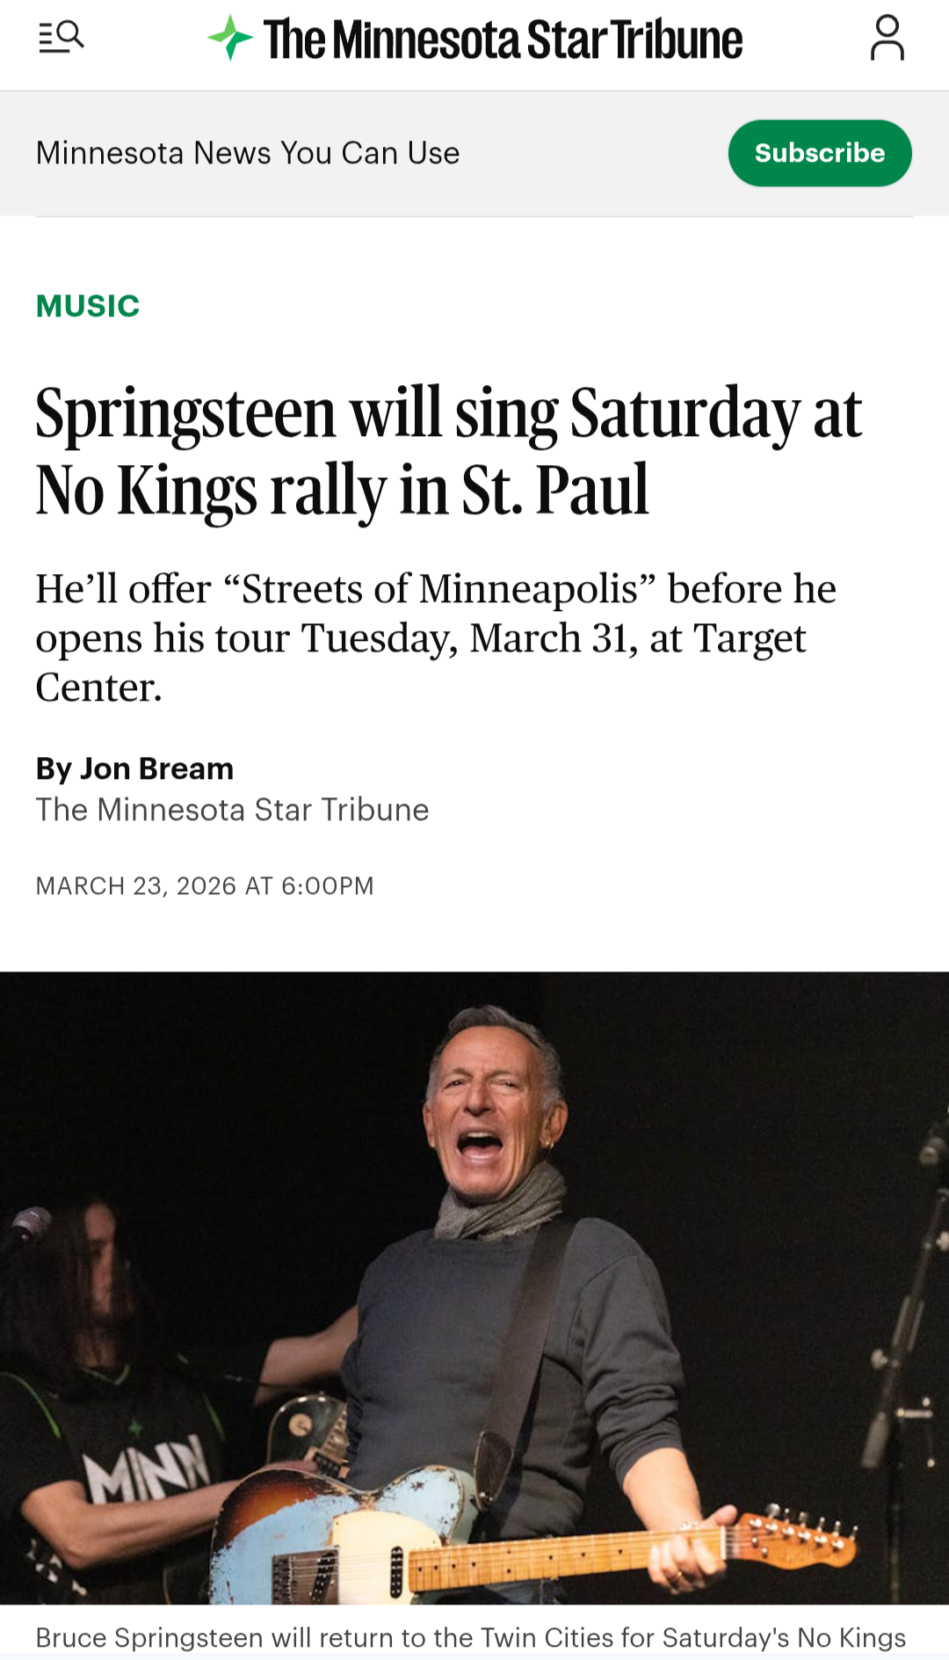Screen dimensions: 949x1660
Task: Click "Target Center" in the subheadline
Action: point(750,639)
